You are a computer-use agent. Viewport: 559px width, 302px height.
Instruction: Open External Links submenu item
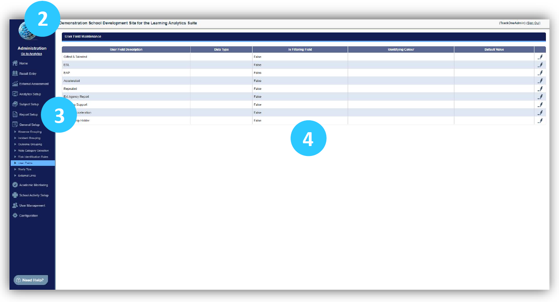pyautogui.click(x=27, y=176)
